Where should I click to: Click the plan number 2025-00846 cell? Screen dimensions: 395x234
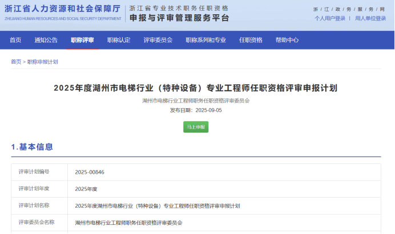point(90,172)
